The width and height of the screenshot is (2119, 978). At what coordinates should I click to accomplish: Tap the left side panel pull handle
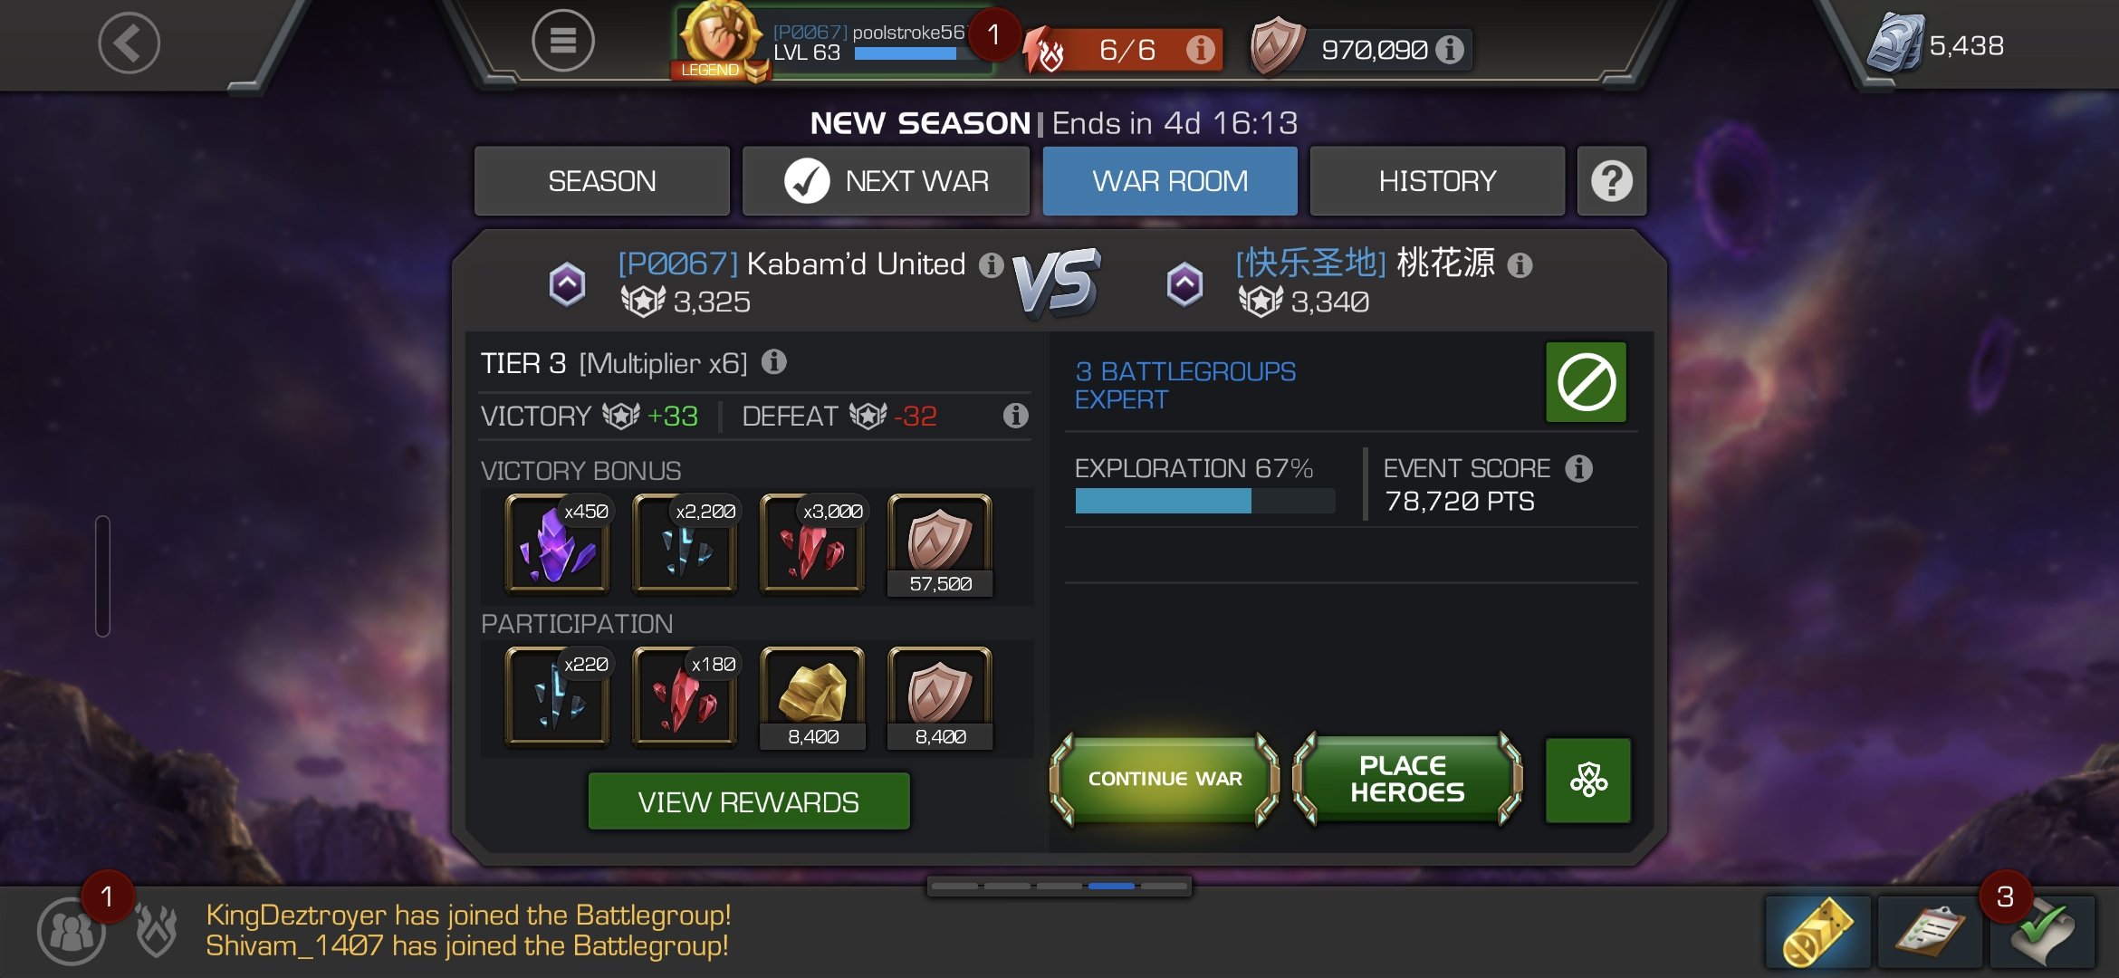(x=102, y=576)
